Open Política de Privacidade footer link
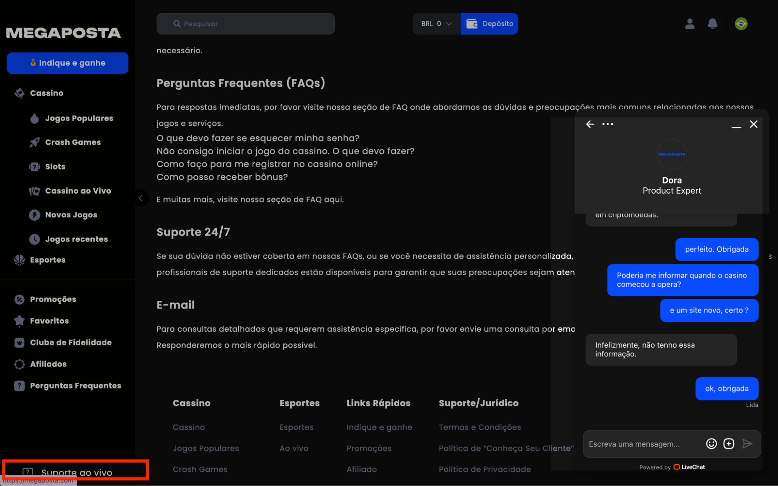Viewport: 778px width, 486px height. click(x=485, y=469)
